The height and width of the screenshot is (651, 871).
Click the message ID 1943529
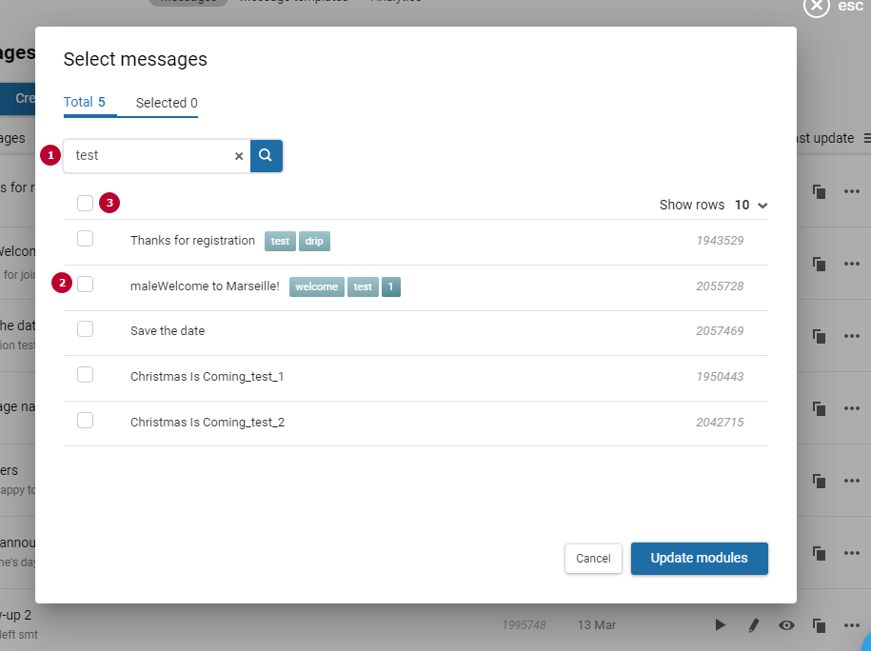tap(720, 241)
